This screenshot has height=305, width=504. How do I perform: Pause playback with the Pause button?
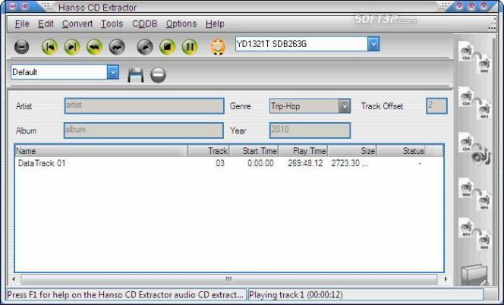(x=190, y=47)
